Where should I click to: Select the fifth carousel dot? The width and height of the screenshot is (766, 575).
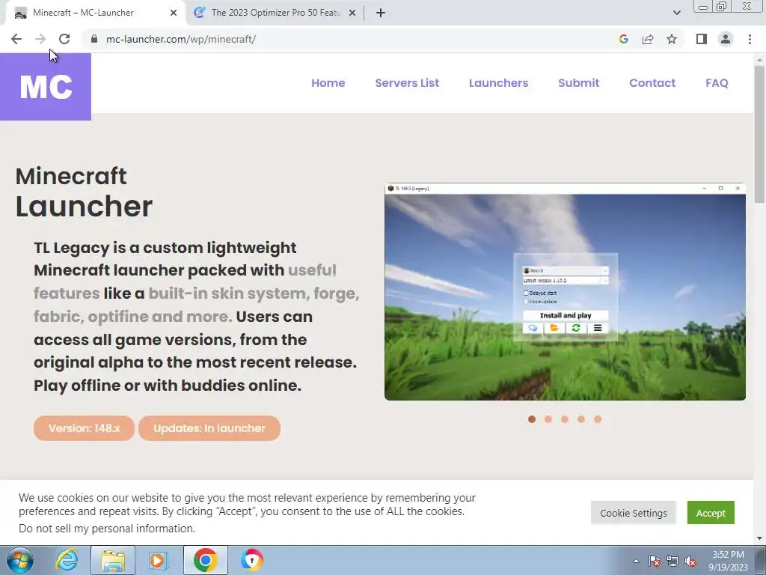click(x=598, y=419)
